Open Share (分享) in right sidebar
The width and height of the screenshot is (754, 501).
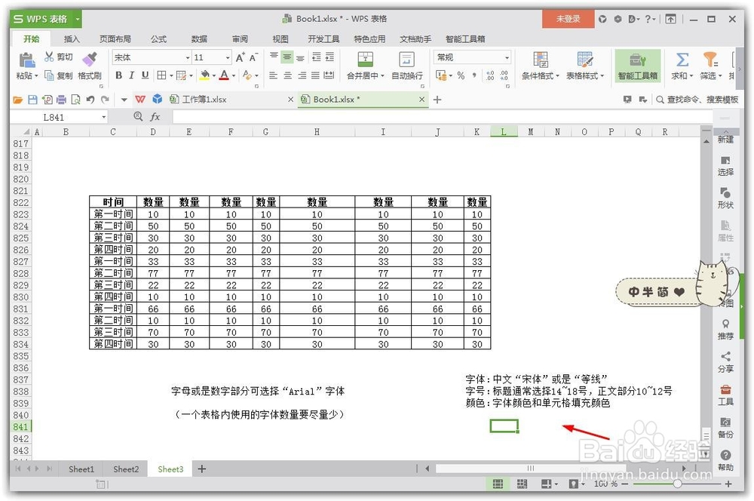point(725,362)
